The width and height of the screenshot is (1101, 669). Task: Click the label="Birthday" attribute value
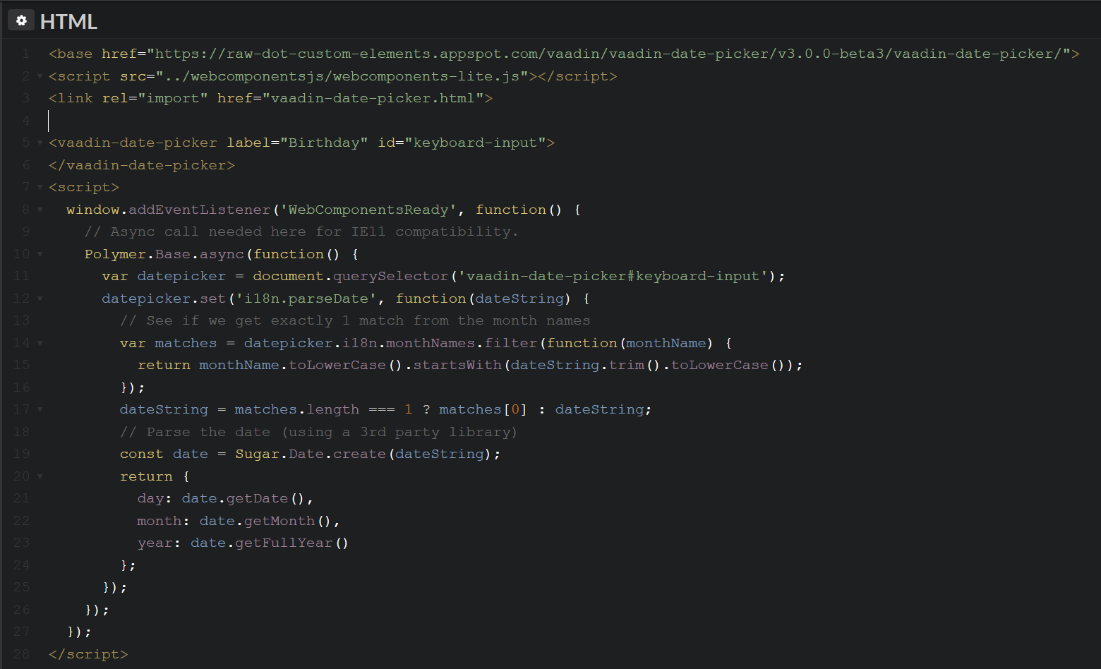(324, 143)
